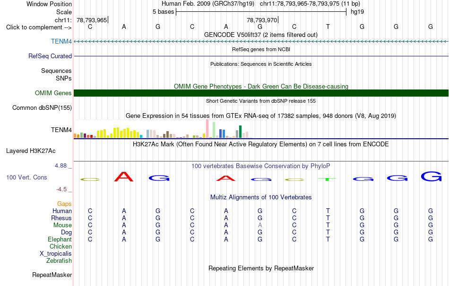
Task: Click the cyan bar in GTEx expression chart
Action: coord(141,136)
